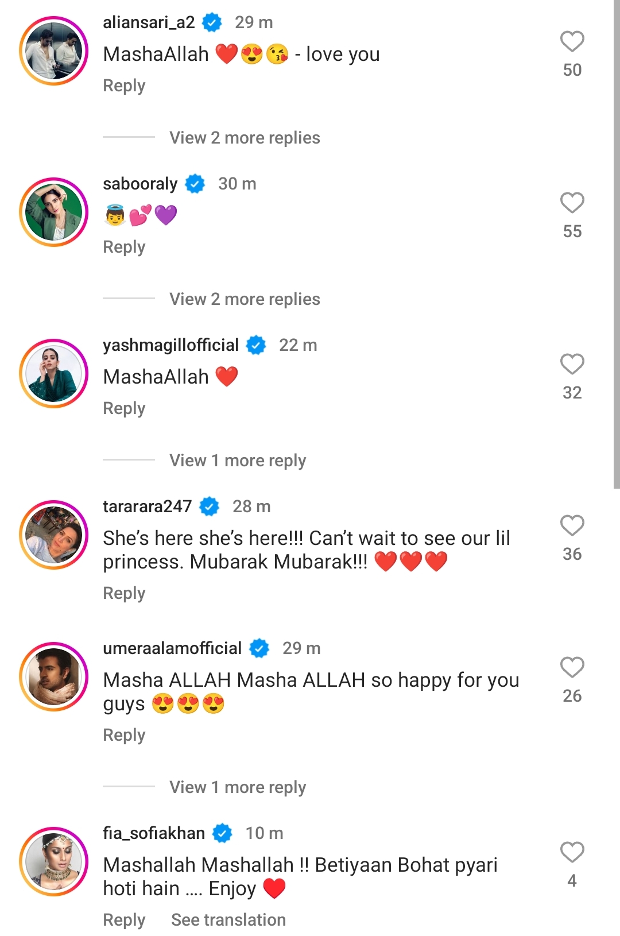Viewport: 620px width, 936px height.
Task: Like sabooraly's emoji comment
Action: (572, 203)
